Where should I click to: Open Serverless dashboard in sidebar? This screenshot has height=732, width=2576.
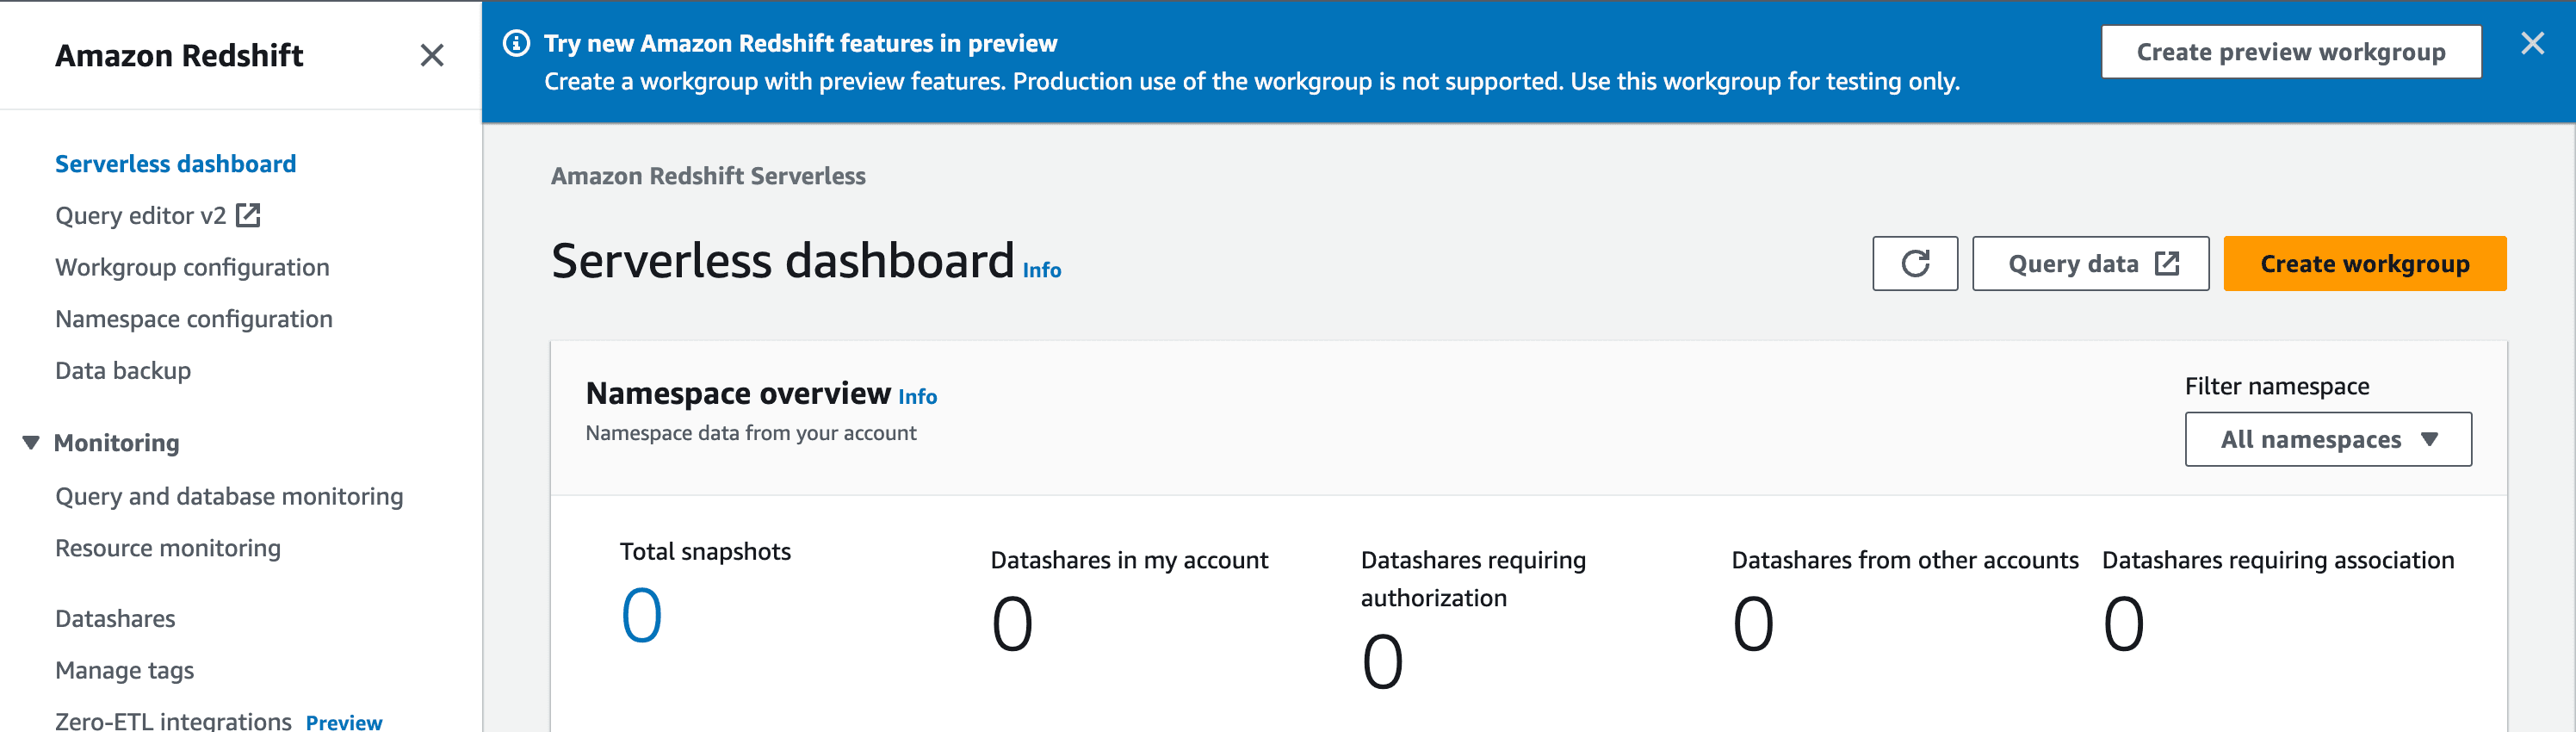(175, 164)
